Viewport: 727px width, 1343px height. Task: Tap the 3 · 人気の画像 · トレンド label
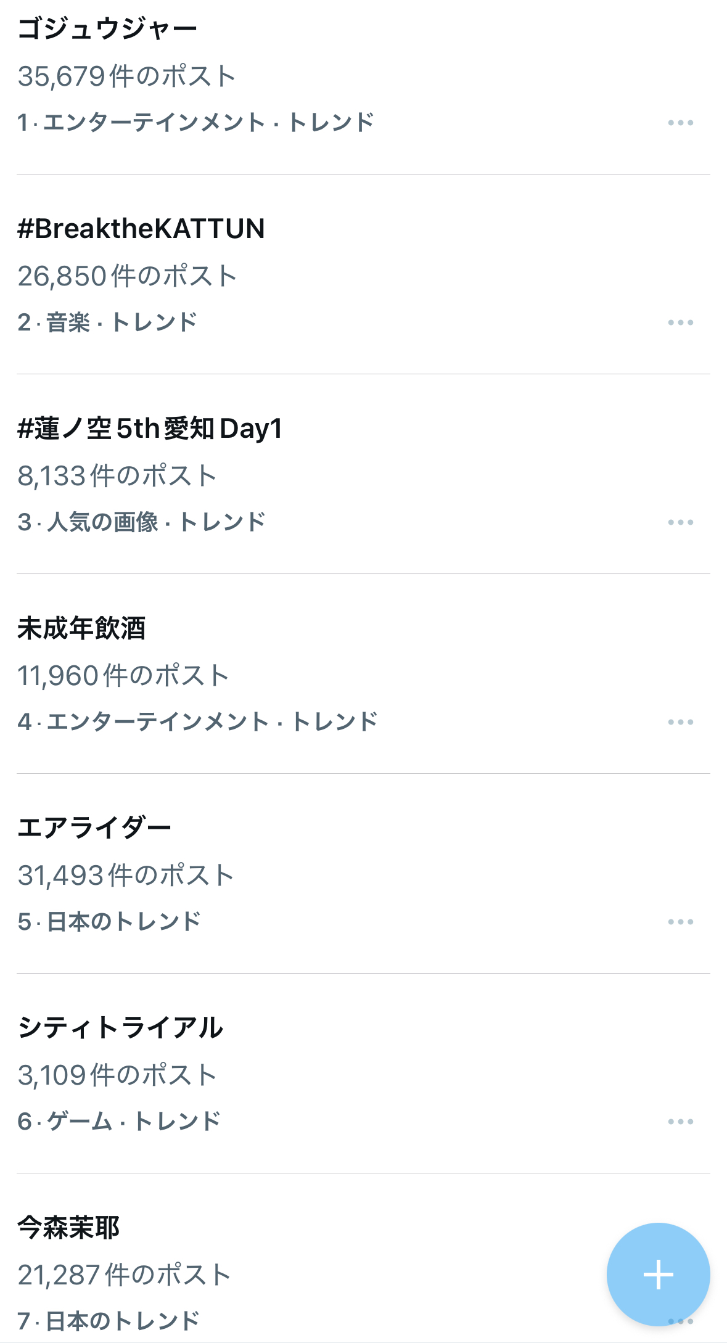pos(141,522)
